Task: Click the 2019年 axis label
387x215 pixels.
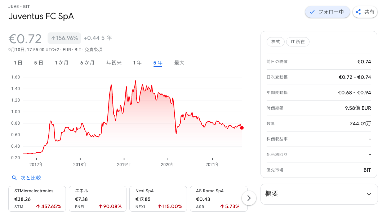Action: coord(124,165)
